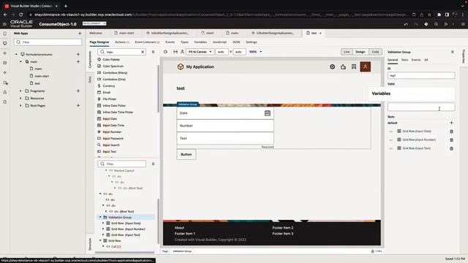The width and height of the screenshot is (468, 263).
Task: Click the user role icon in canvas toolbar
Action: point(182,52)
